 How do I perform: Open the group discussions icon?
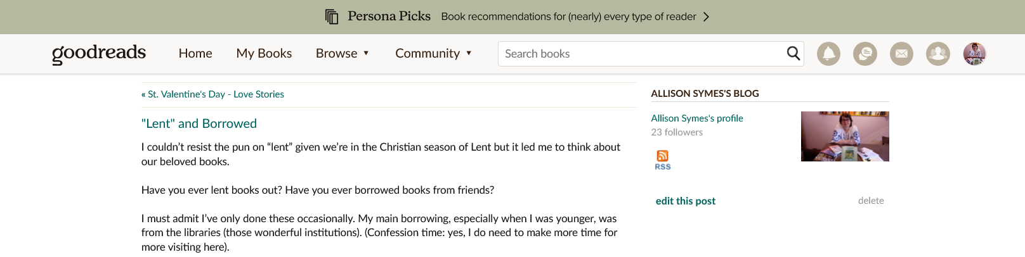point(865,54)
